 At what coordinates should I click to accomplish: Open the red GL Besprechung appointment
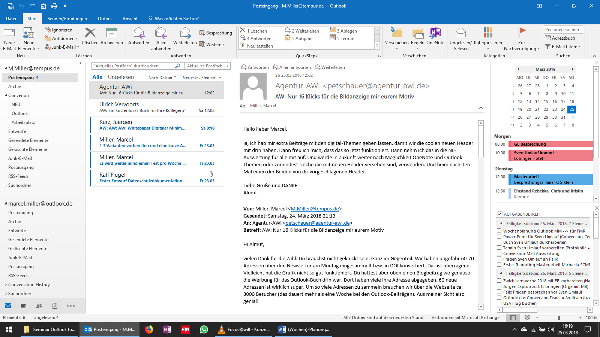pos(550,144)
